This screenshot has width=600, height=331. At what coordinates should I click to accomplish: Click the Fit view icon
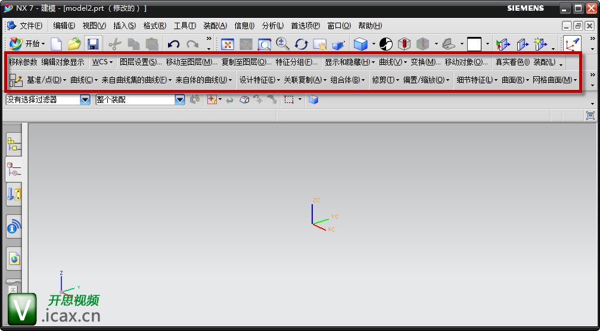pyautogui.click(x=227, y=44)
